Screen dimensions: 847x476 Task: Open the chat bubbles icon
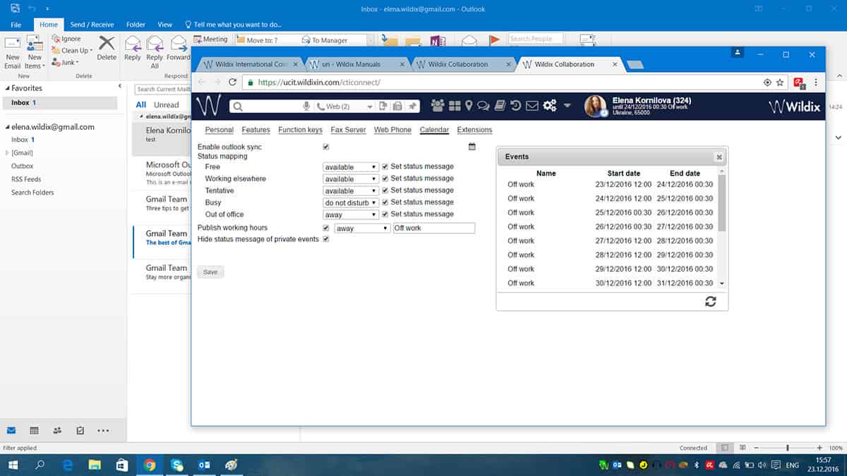(483, 106)
